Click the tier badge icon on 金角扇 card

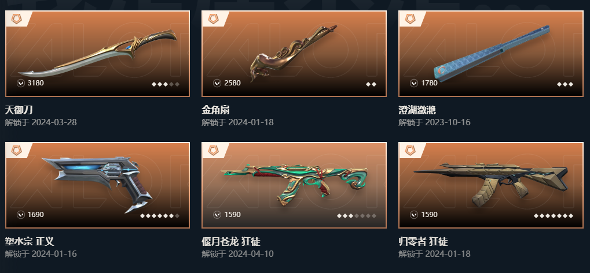pyautogui.click(x=213, y=18)
